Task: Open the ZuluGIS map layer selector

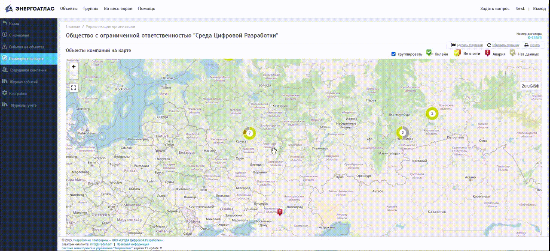Action: pyautogui.click(x=530, y=86)
